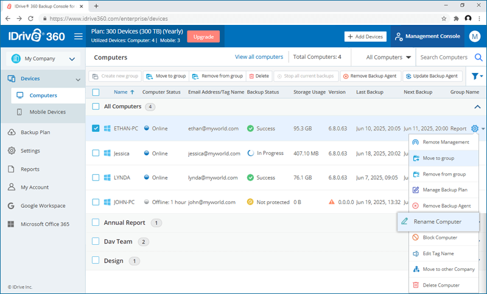Click Remove from group toolbar button

tap(217, 76)
